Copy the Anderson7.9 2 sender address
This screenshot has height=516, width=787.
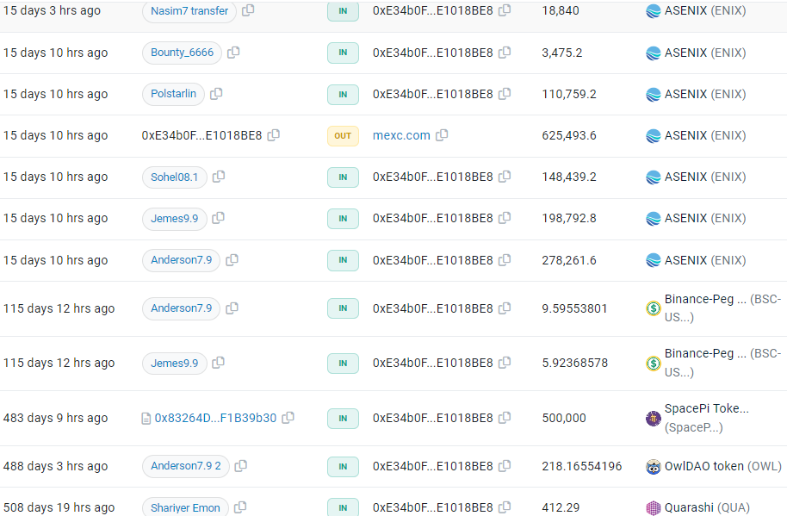pyautogui.click(x=241, y=466)
